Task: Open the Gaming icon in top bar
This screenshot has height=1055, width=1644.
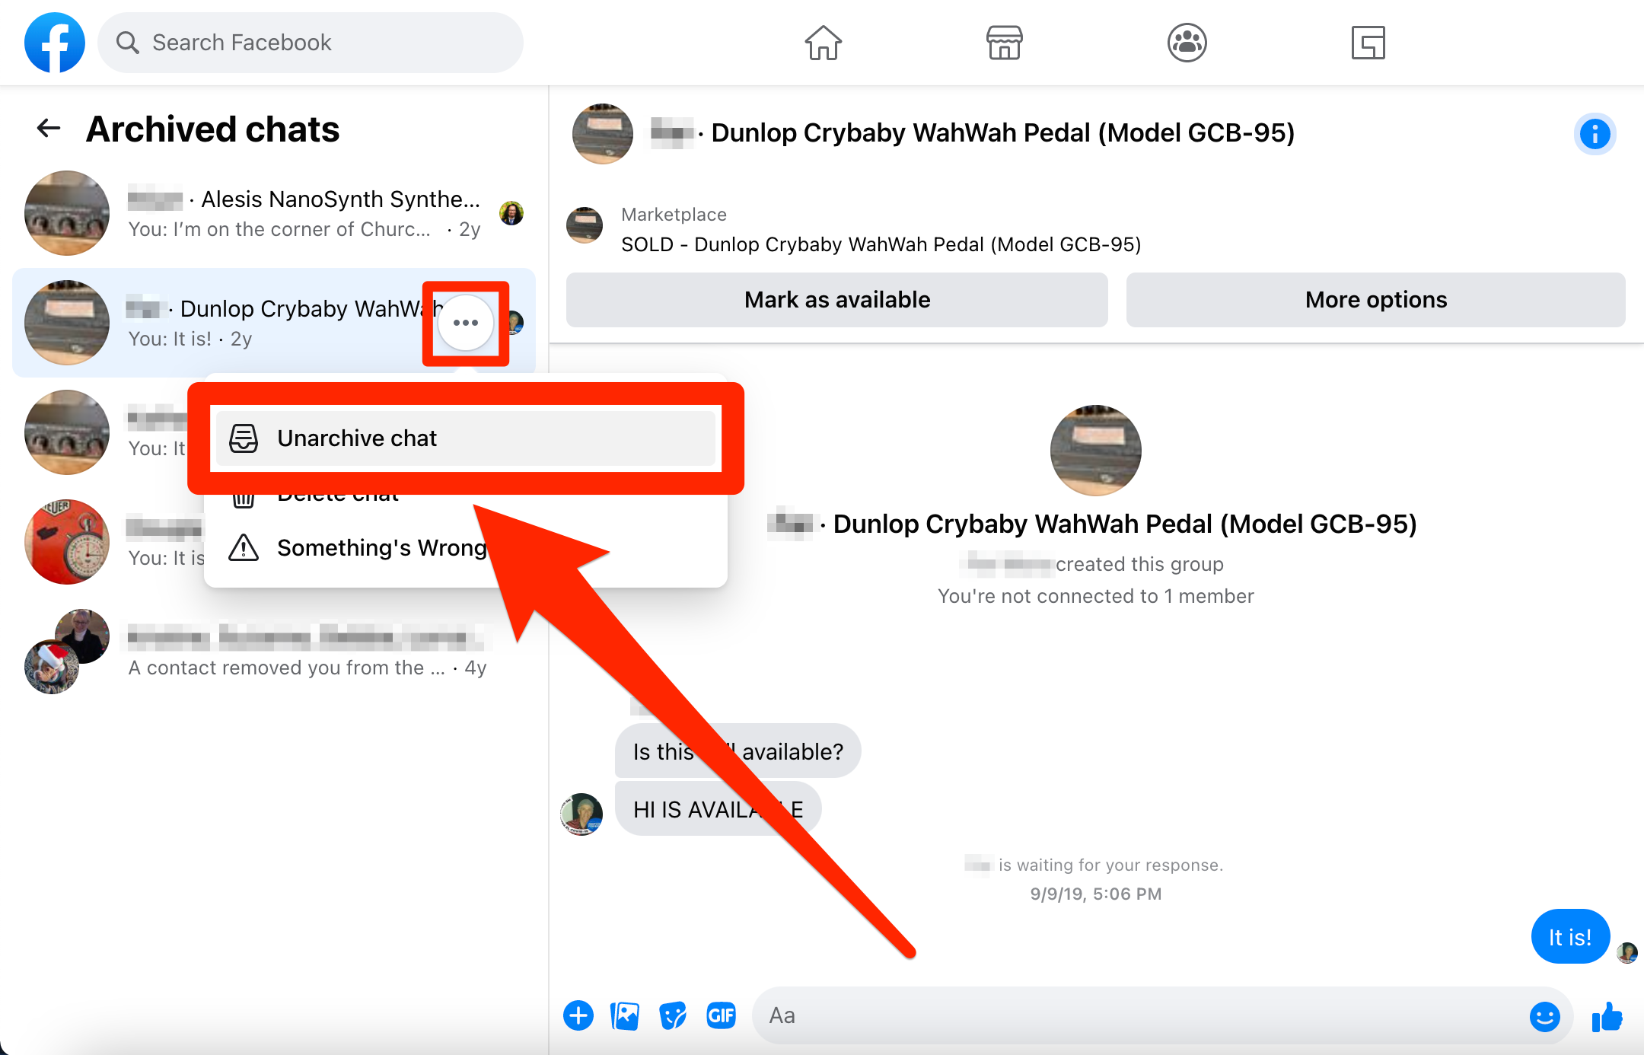Action: click(1368, 43)
